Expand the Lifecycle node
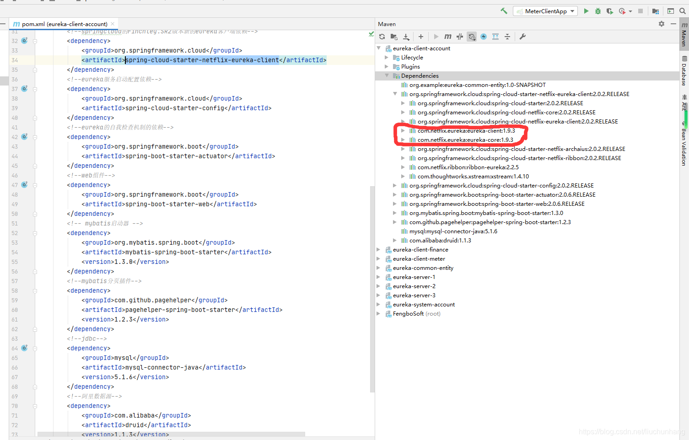This screenshot has width=689, height=440. pos(387,57)
